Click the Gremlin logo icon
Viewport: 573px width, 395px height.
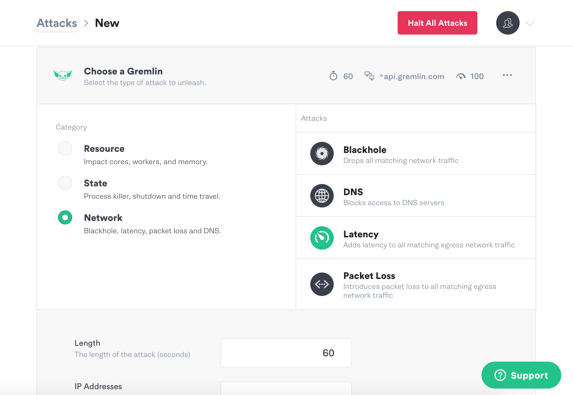[x=64, y=76]
